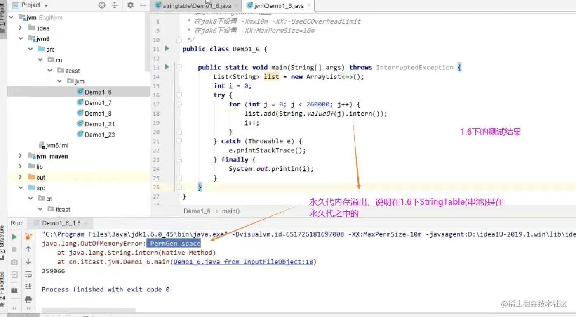This screenshot has width=576, height=317.
Task: Click console horizontal scrollbar
Action: point(89,310)
